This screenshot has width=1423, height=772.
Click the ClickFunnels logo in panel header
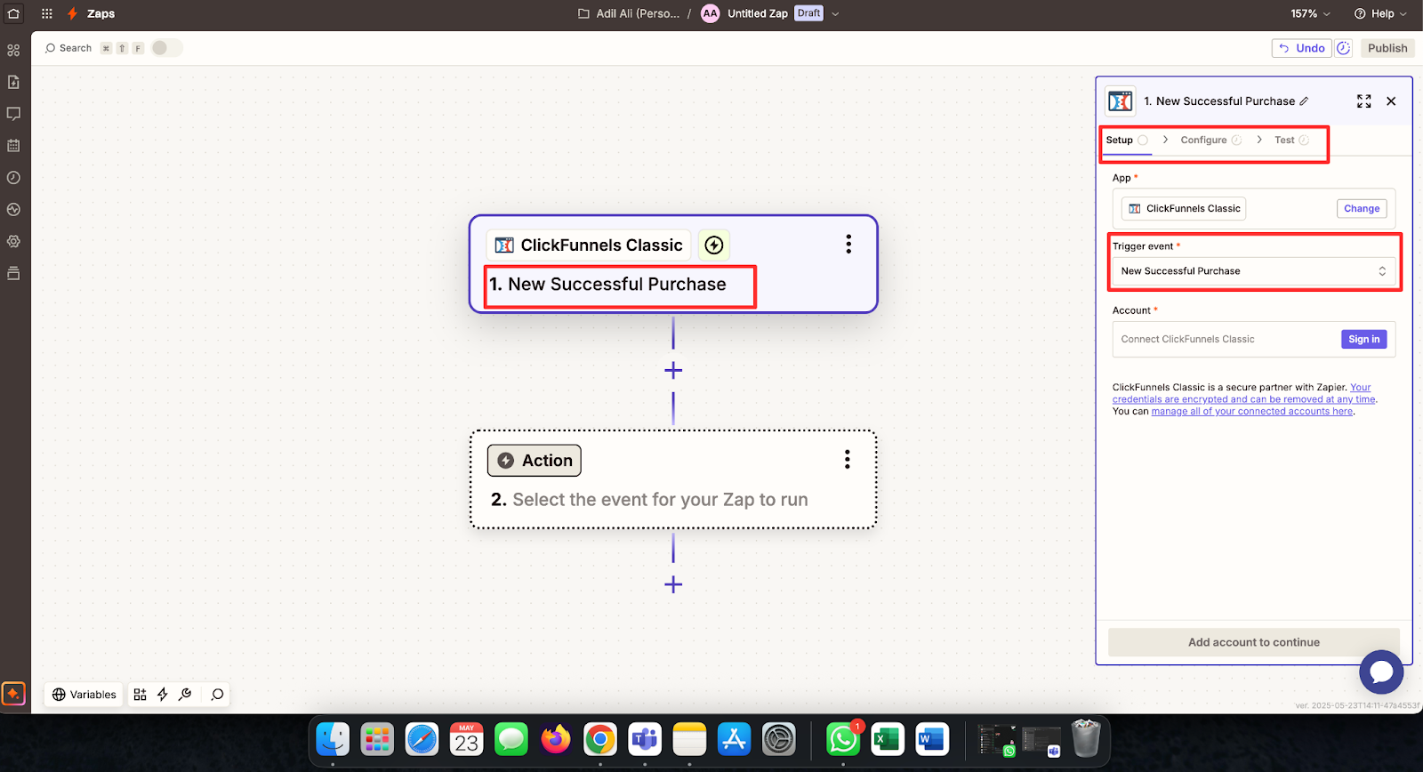(x=1121, y=101)
